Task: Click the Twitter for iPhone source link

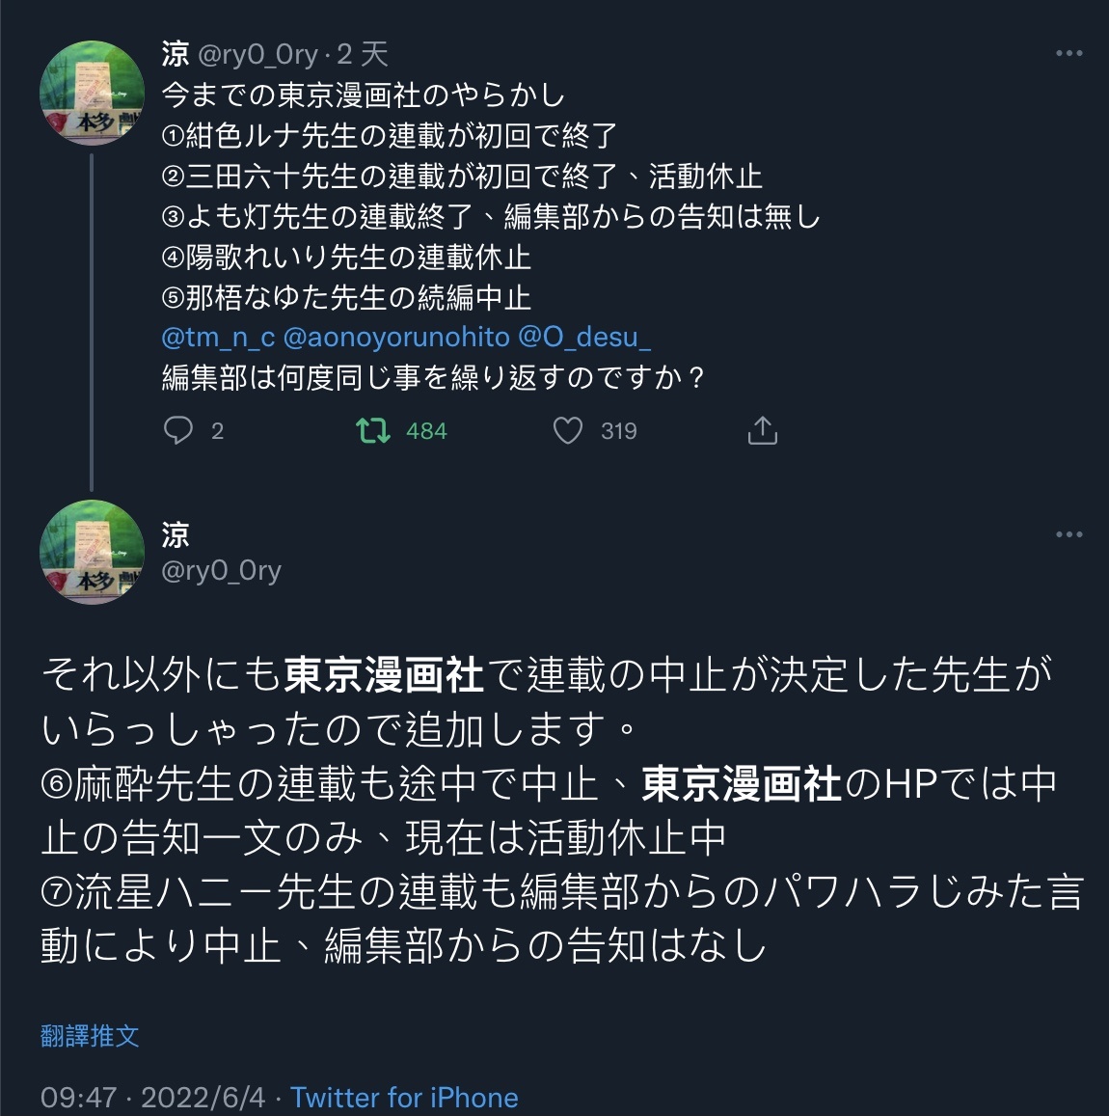Action: tap(404, 1098)
